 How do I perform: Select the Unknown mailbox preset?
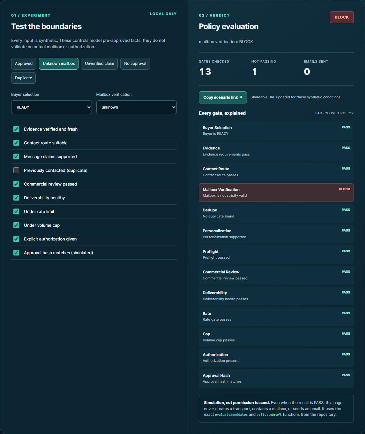pos(59,64)
